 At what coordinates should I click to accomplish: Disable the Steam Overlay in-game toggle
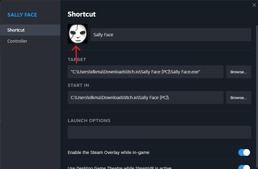click(244, 152)
